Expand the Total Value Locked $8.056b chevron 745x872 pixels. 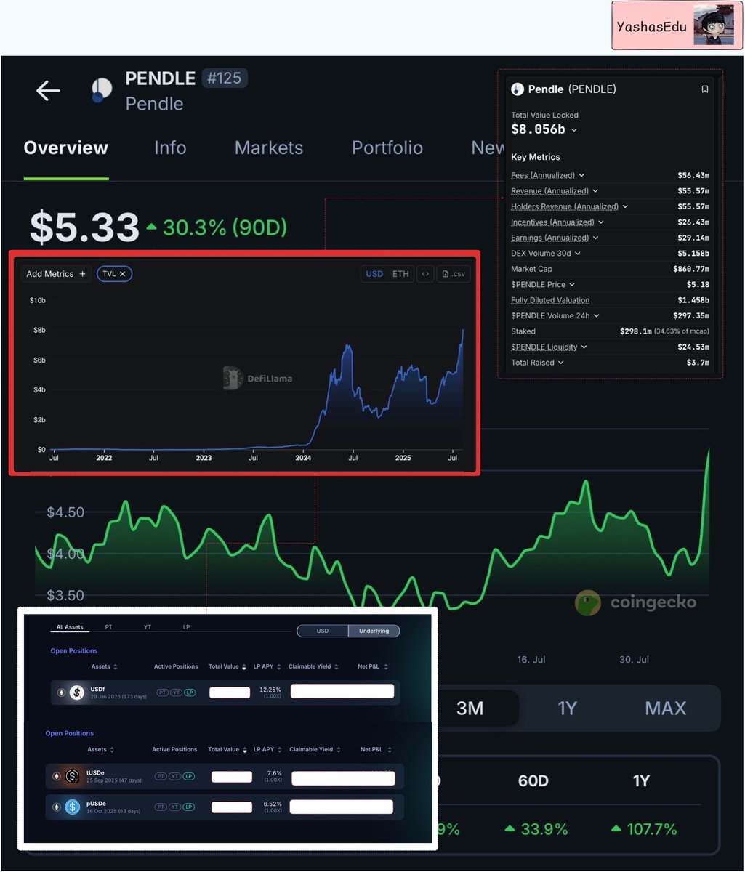point(574,130)
